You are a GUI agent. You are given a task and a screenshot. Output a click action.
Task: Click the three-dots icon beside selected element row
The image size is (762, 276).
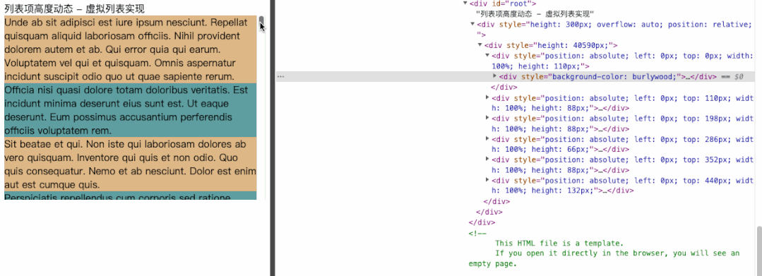[x=280, y=77]
